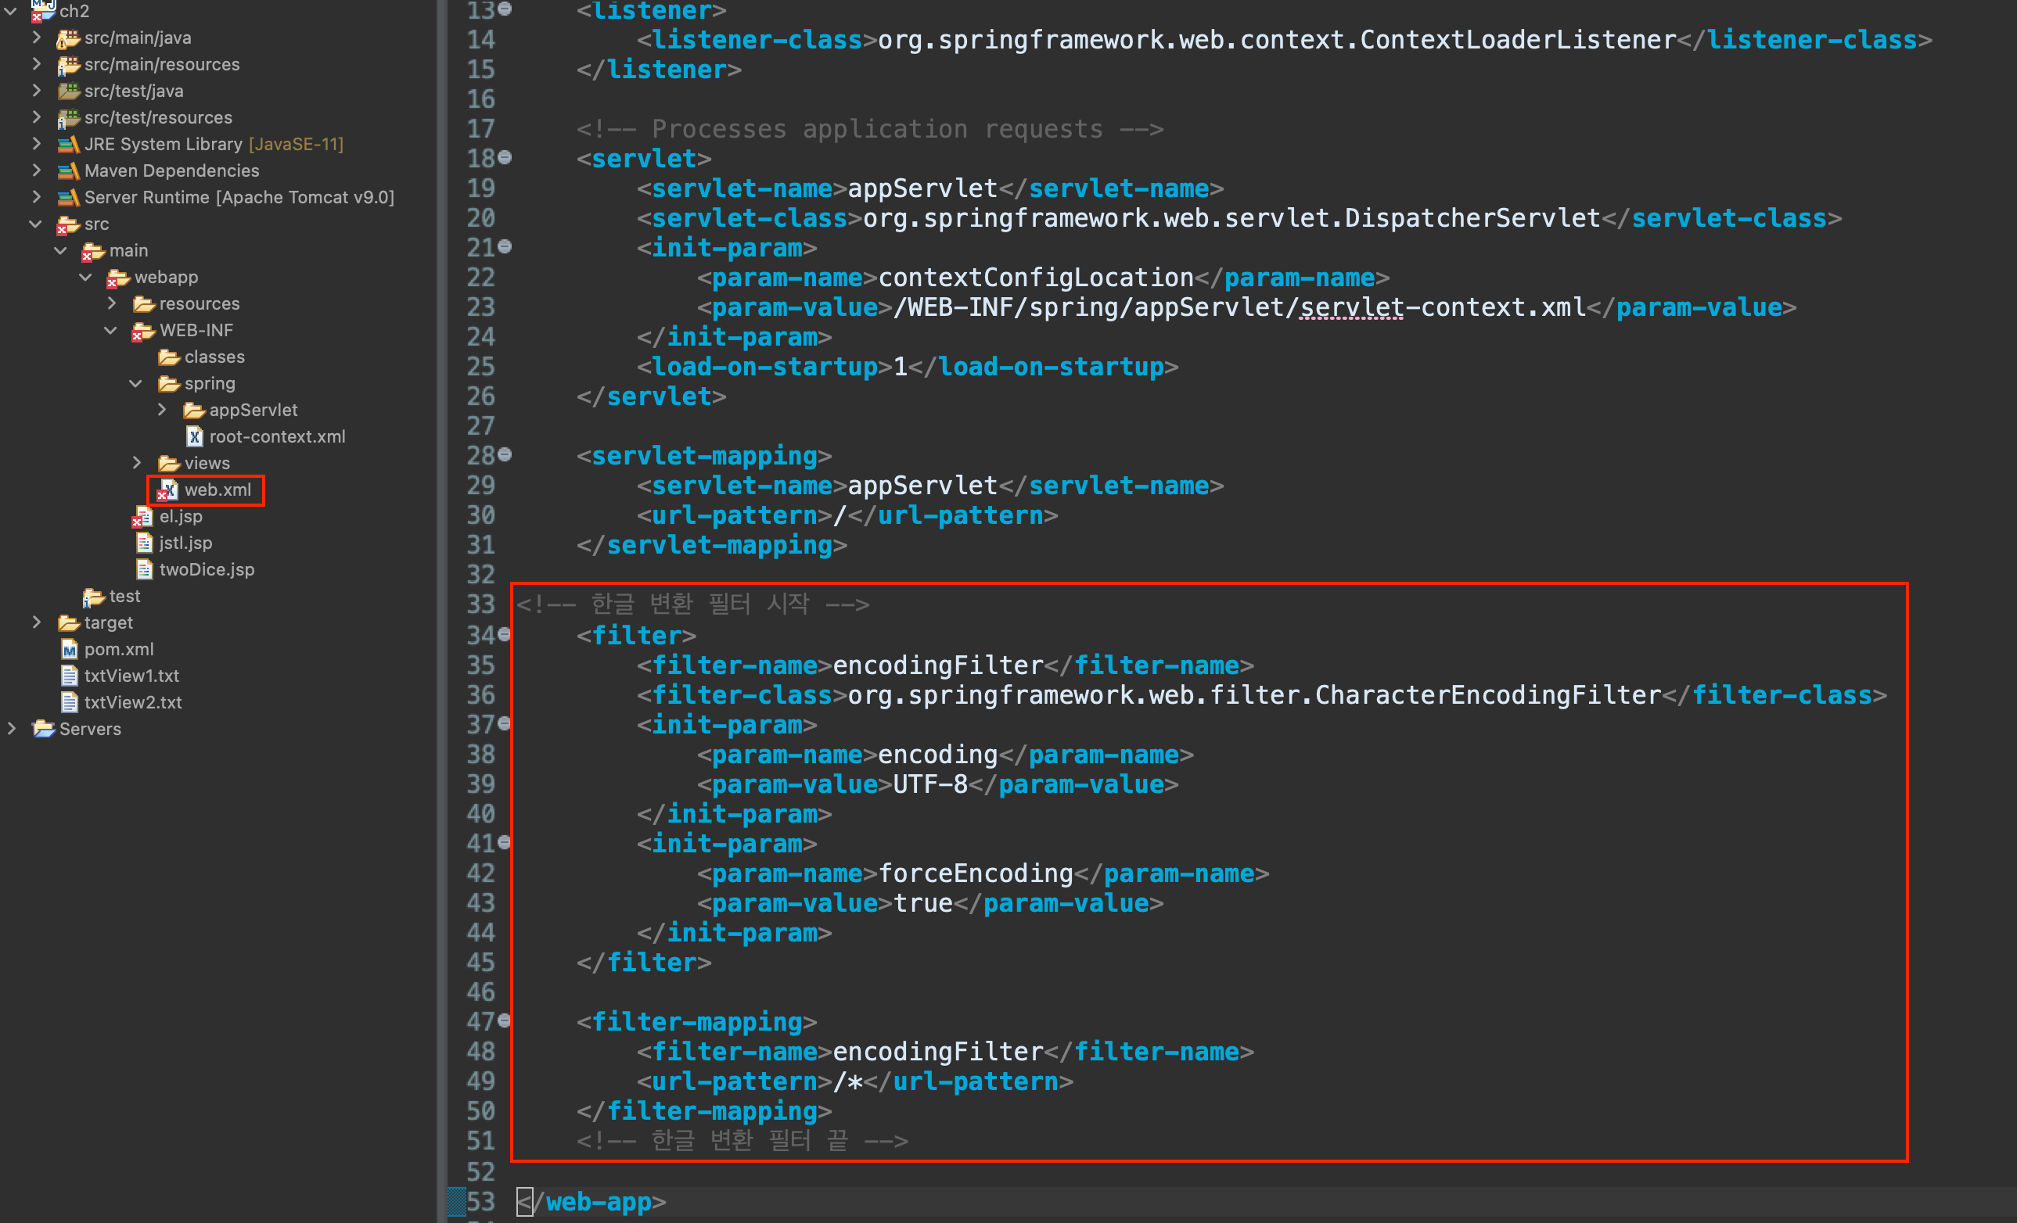This screenshot has width=2017, height=1223.
Task: Click the webapp folder icon
Action: tap(118, 278)
